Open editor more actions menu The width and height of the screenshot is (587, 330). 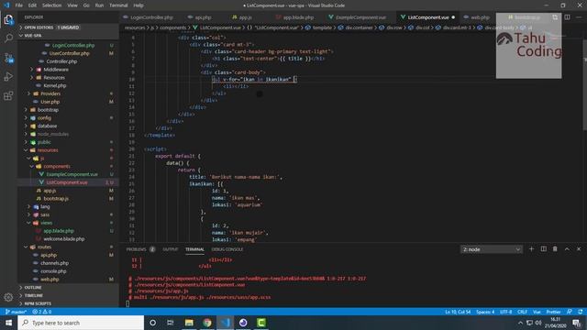[579, 17]
